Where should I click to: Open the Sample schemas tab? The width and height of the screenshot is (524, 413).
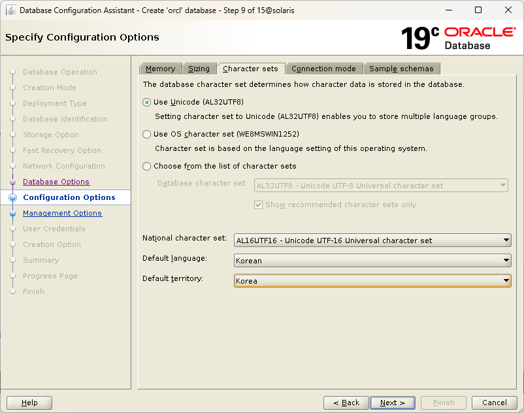coord(401,69)
